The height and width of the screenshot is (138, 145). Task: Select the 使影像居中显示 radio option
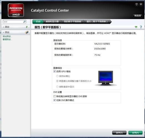pos(57,87)
